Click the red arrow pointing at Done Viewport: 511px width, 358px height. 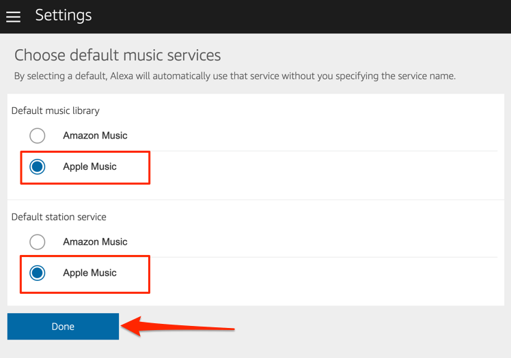coord(183,327)
